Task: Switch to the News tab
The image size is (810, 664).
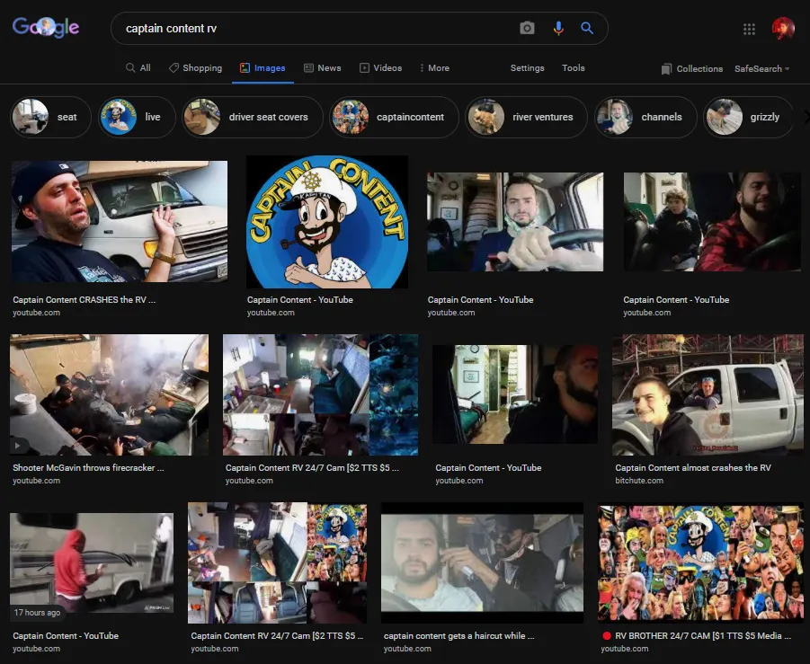Action: click(323, 67)
